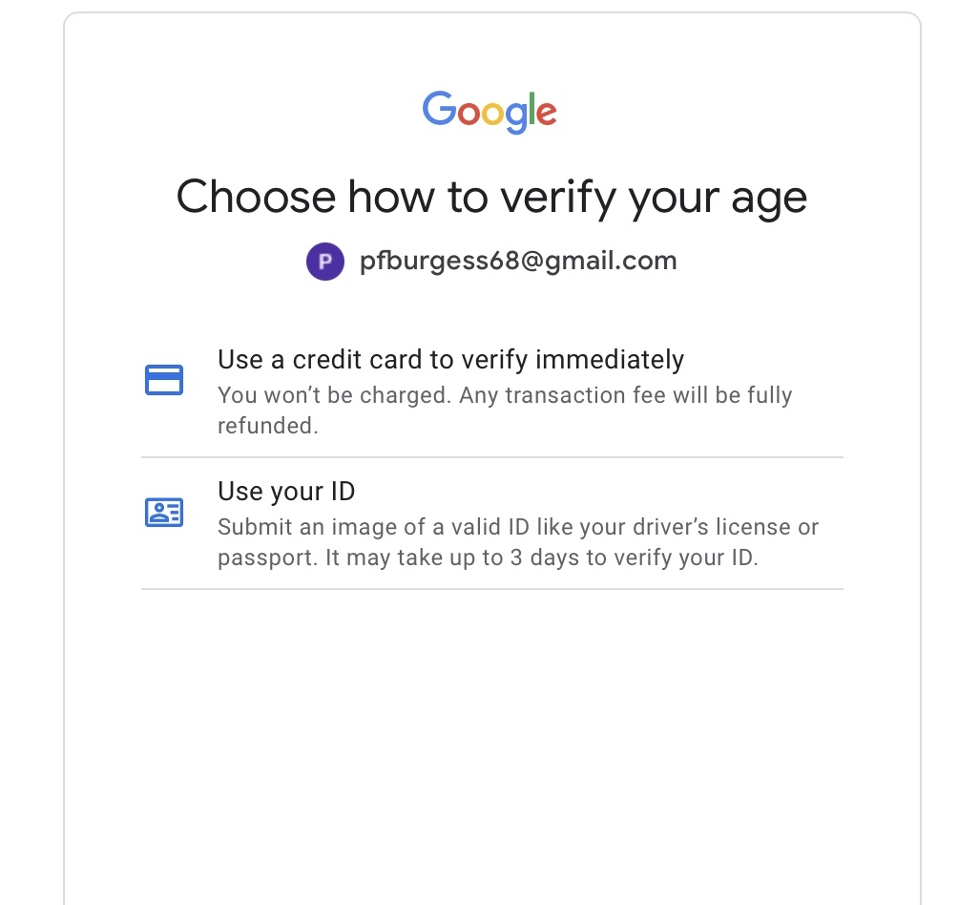Click 'Choose how to verify your age' heading
Screen dimensions: 979x905
point(491,198)
